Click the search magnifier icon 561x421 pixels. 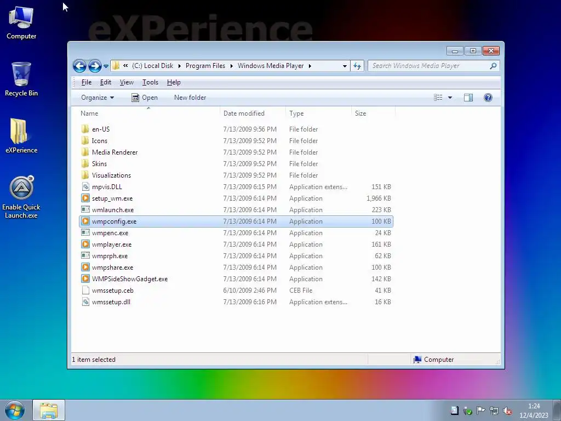493,66
